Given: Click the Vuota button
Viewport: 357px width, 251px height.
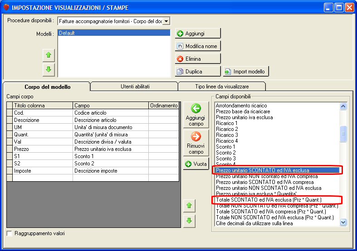Looking at the screenshot, I should click(x=196, y=164).
